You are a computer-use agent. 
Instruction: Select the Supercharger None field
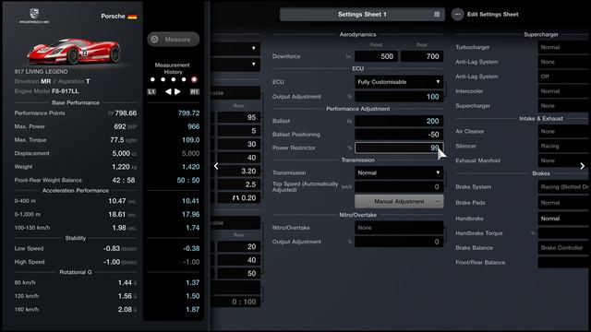click(564, 106)
